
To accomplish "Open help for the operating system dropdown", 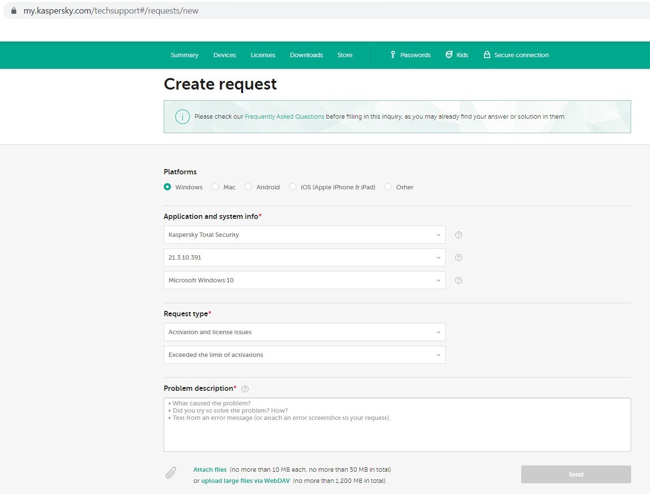I will coord(459,280).
